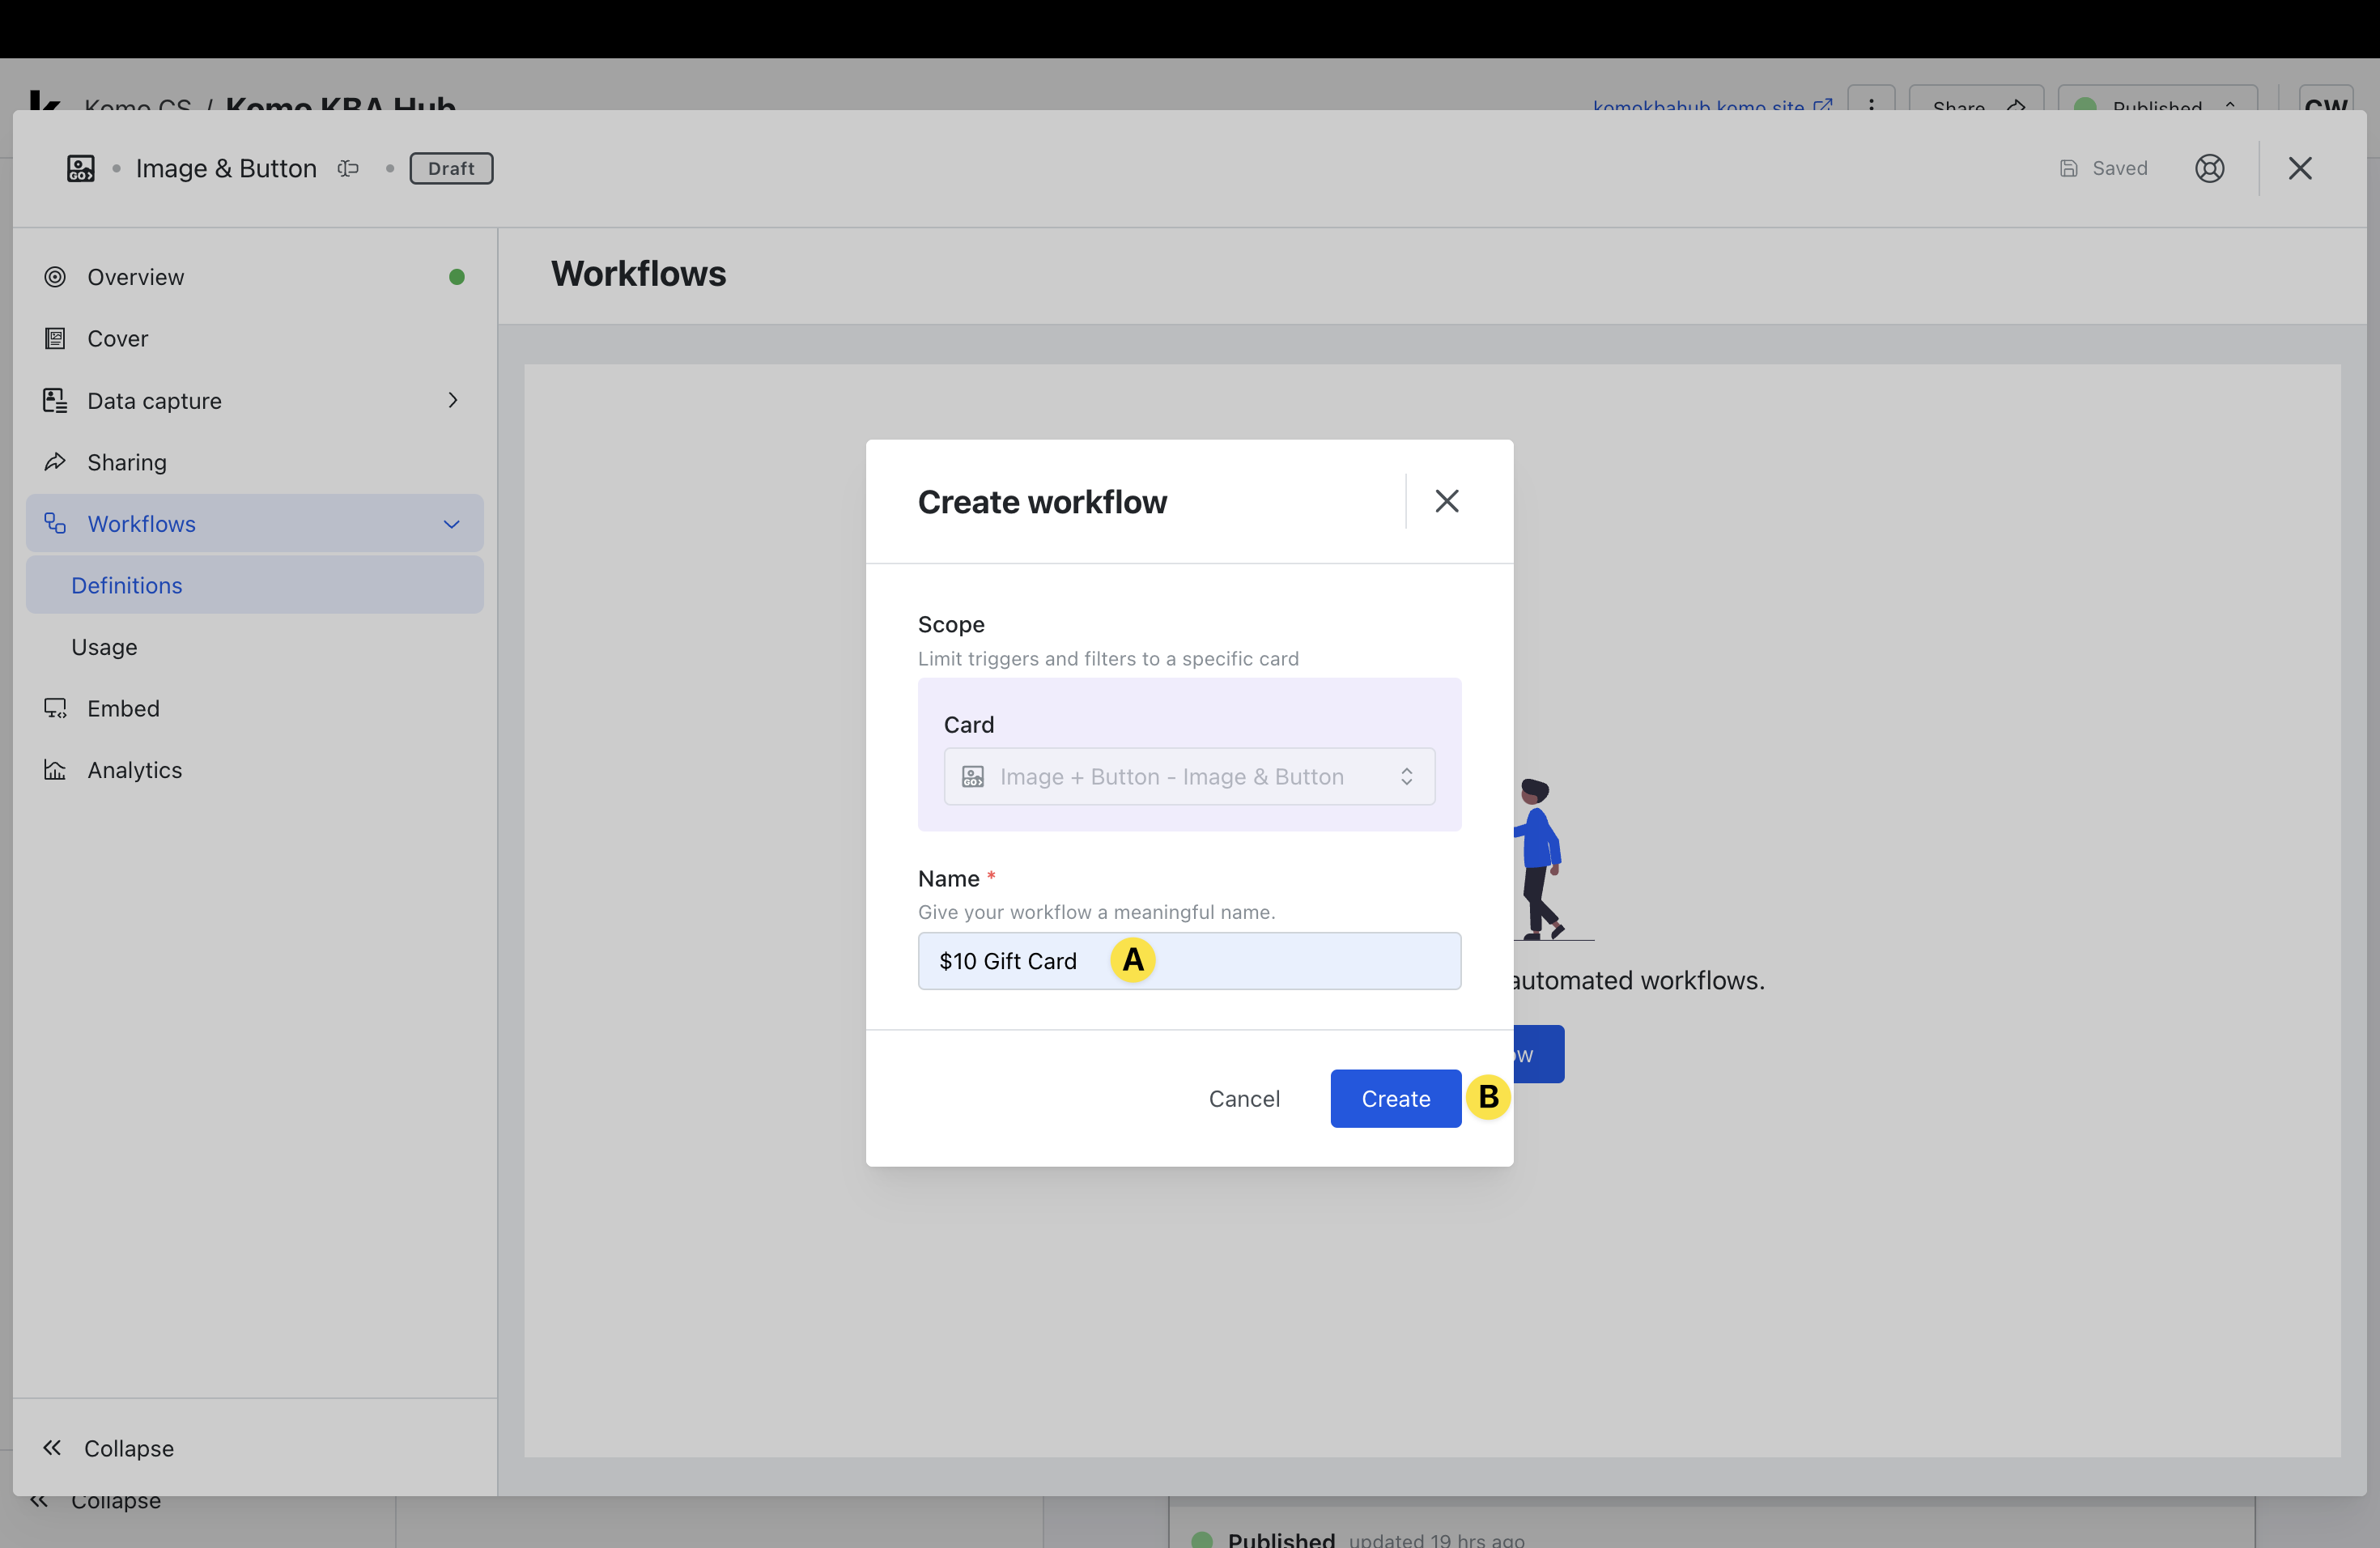This screenshot has width=2380, height=1548.
Task: Click the Image & Button card type icon
Action: (81, 168)
